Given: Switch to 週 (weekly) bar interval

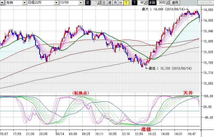Looking at the screenshot, I should coord(109,3).
